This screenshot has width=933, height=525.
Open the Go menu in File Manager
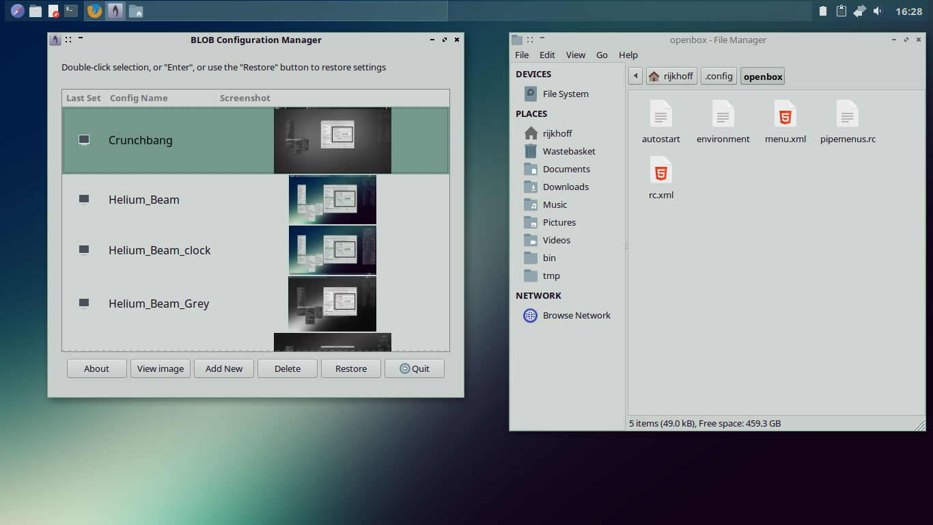click(x=602, y=55)
